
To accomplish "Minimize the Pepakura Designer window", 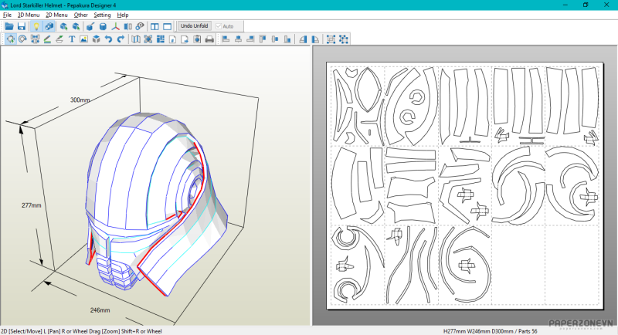I will pyautogui.click(x=565, y=5).
